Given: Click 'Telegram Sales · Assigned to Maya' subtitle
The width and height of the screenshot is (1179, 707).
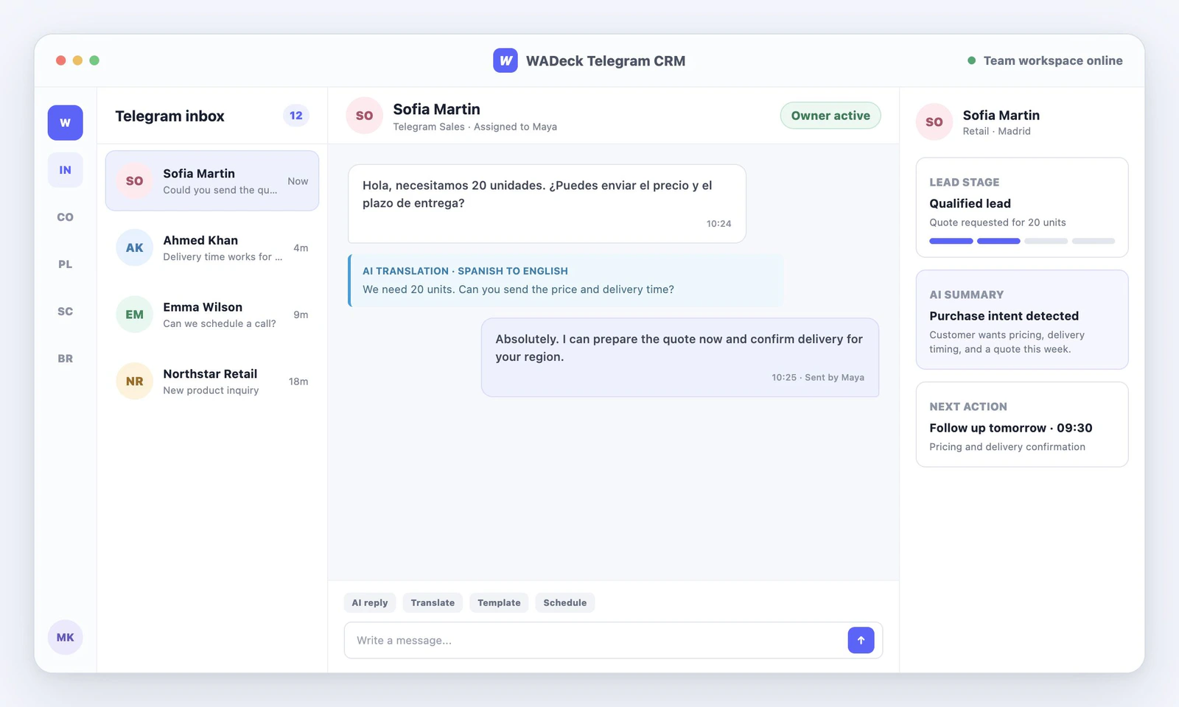Looking at the screenshot, I should click(475, 127).
